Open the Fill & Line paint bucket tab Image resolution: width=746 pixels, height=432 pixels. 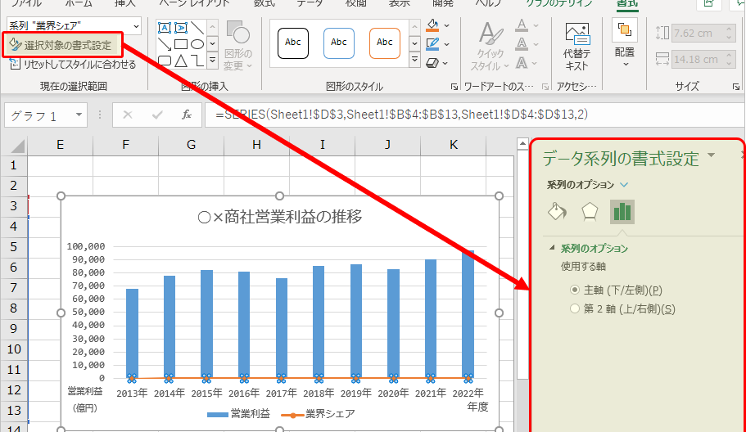557,212
